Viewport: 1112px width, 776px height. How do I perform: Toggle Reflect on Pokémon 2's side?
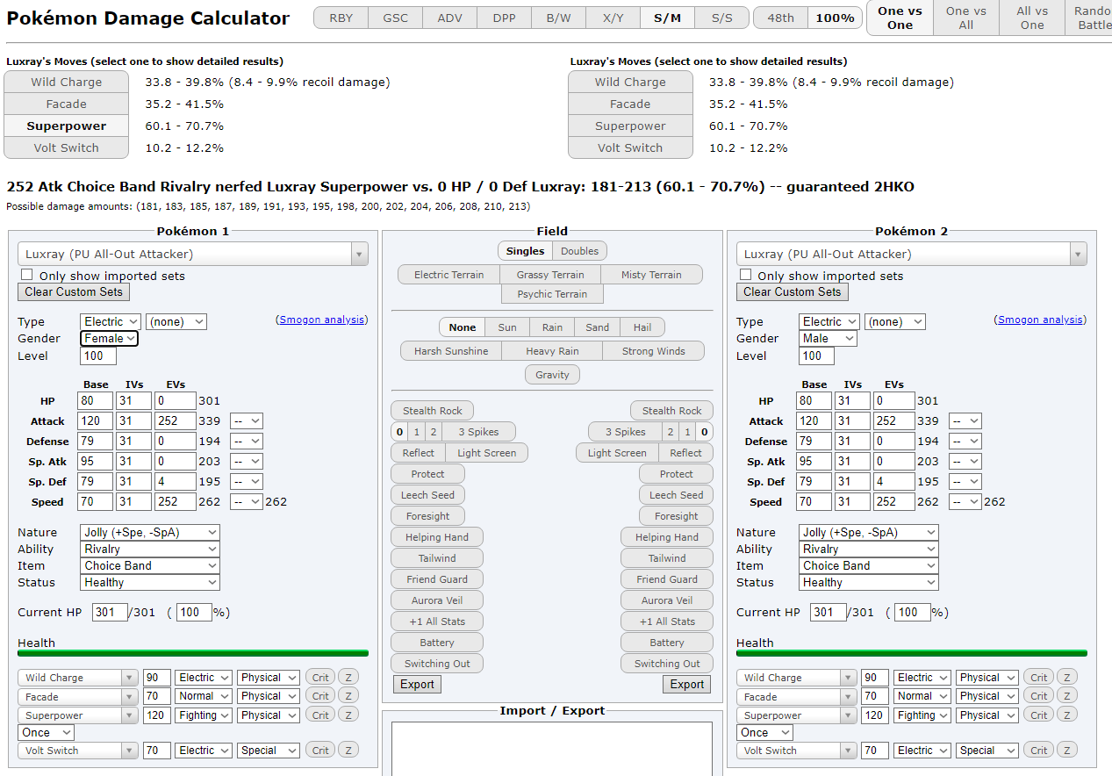point(685,453)
